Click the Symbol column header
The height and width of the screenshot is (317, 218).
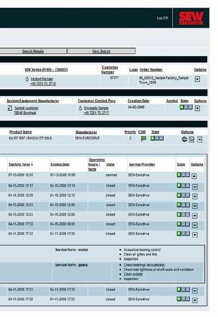pos(172,101)
